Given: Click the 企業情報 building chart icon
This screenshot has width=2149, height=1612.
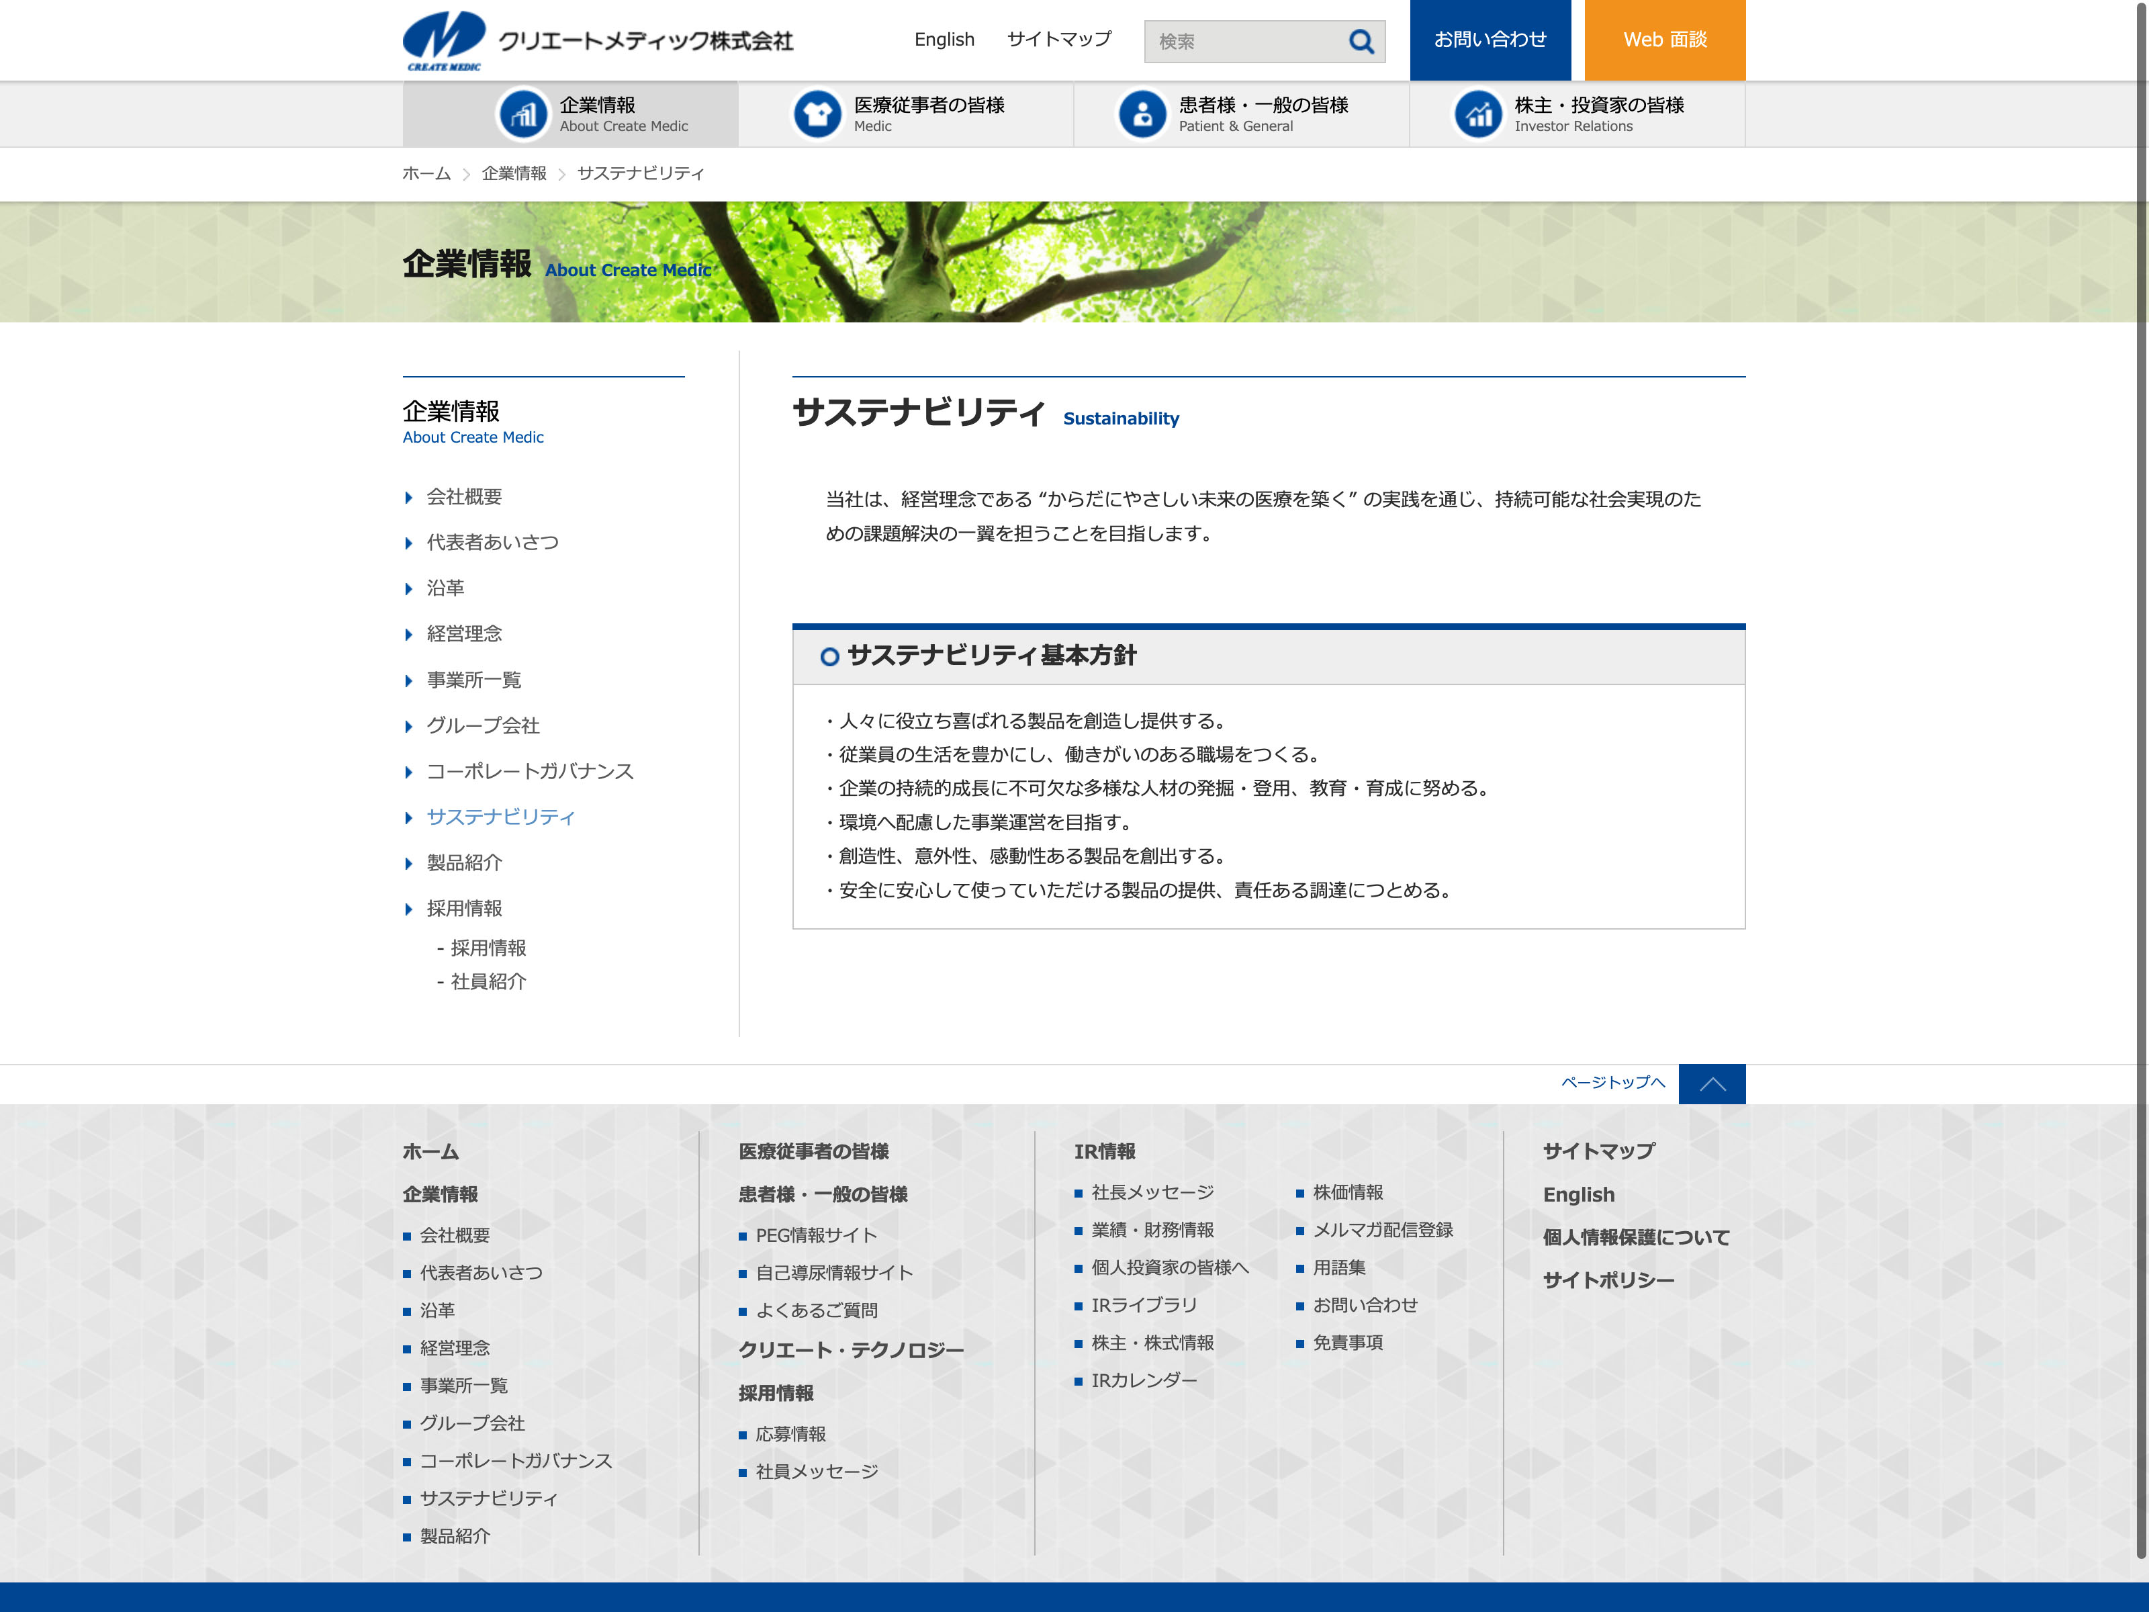Looking at the screenshot, I should pos(524,115).
